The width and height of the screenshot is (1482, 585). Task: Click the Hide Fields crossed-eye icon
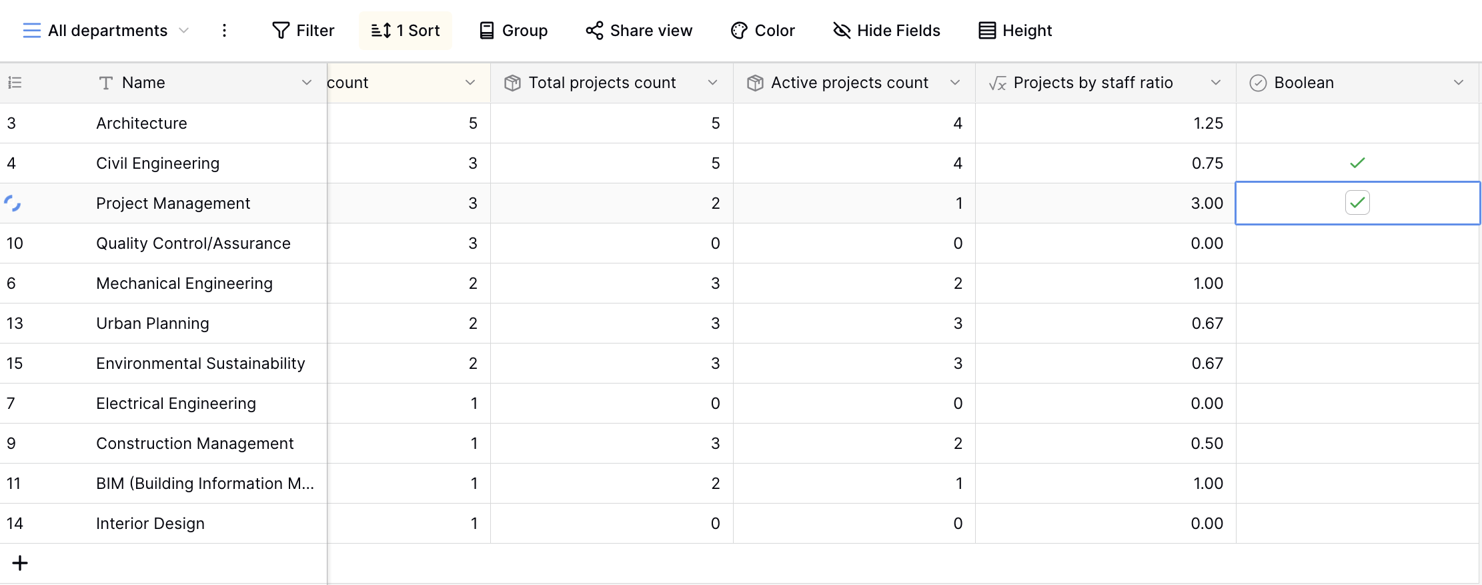842,31
